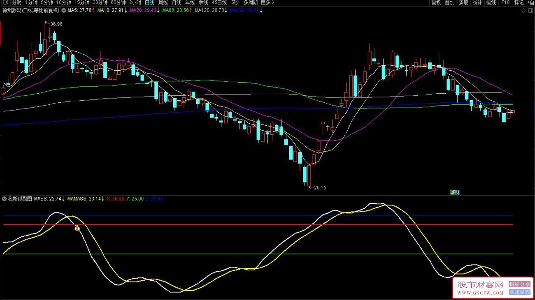Open the 指标分享 link in banner

[x=519, y=284]
